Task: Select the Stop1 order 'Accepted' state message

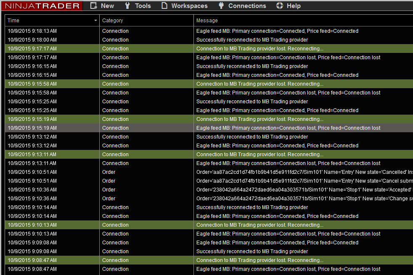Action: (304, 189)
